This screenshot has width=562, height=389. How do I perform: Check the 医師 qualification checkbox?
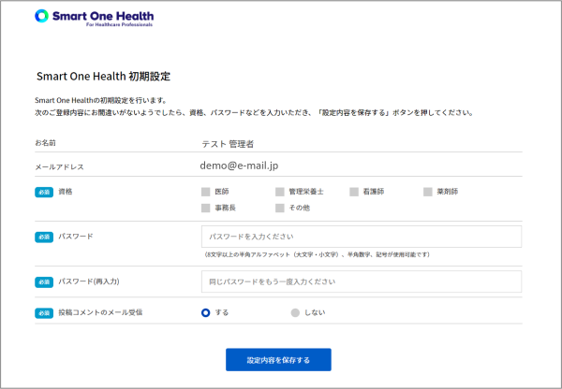[x=206, y=192]
